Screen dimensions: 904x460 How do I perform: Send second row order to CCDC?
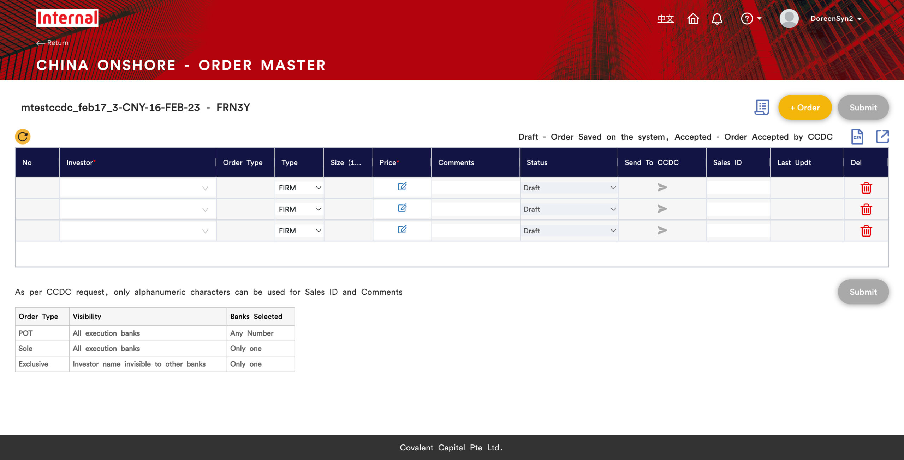(x=662, y=209)
